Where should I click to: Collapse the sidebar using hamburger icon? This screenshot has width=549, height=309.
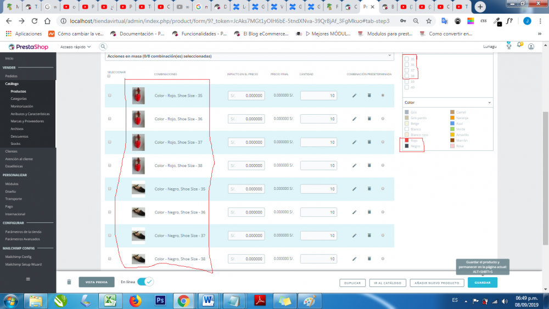point(28,279)
